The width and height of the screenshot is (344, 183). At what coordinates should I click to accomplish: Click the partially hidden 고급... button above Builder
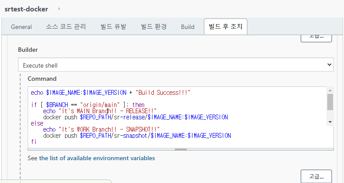pyautogui.click(x=316, y=38)
